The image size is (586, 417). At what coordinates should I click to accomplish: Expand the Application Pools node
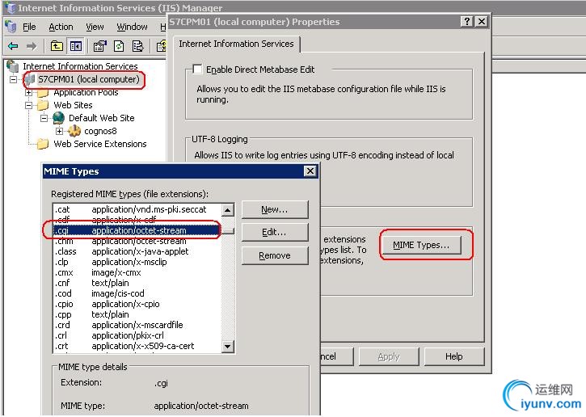point(29,92)
